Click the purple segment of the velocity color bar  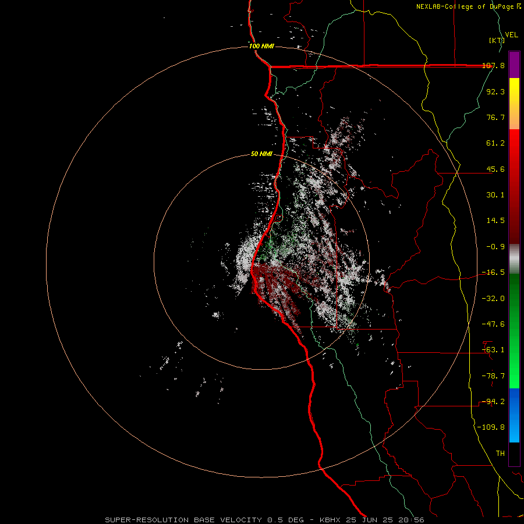click(514, 65)
